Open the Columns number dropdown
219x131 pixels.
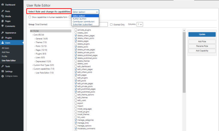tap(140, 25)
